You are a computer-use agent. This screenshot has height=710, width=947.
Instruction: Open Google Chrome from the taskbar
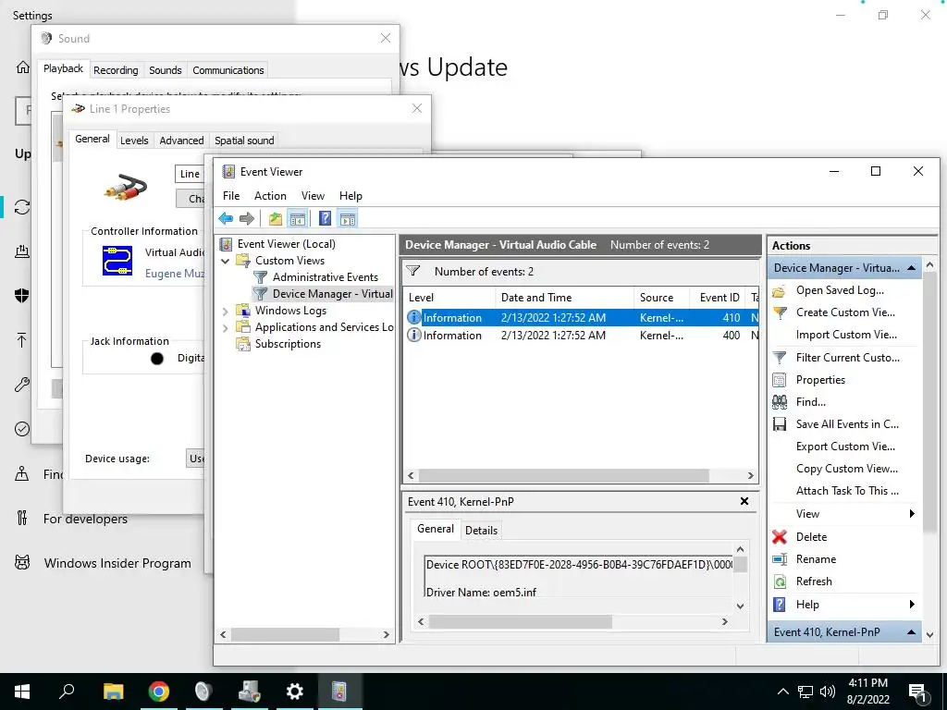click(x=159, y=692)
